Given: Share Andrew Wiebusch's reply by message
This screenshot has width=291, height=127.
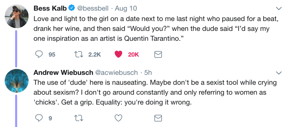Looking at the screenshot, I should 158,118.
